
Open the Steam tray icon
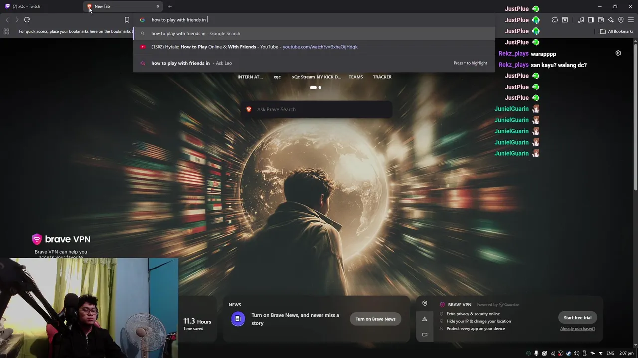click(568, 353)
